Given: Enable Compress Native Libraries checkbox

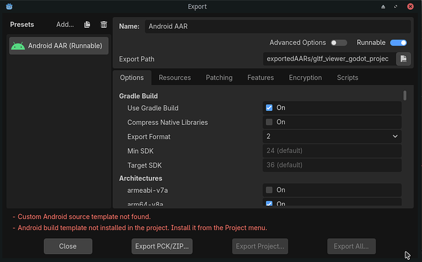Looking at the screenshot, I should click(269, 122).
